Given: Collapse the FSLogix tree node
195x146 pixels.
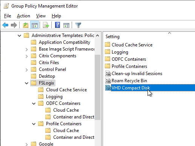Looking at the screenshot, I should pyautogui.click(x=26, y=83).
